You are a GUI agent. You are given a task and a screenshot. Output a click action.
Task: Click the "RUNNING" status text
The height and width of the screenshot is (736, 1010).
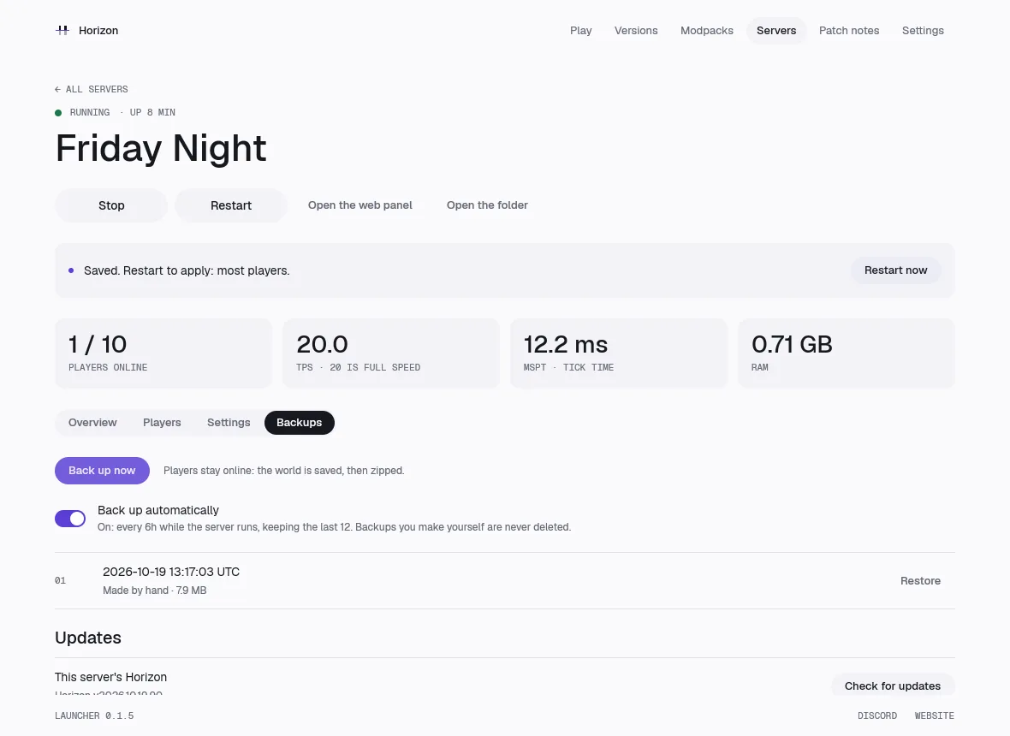coord(90,113)
